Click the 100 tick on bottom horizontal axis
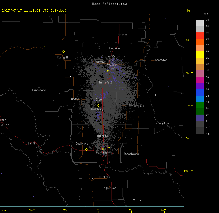 [163, 209]
